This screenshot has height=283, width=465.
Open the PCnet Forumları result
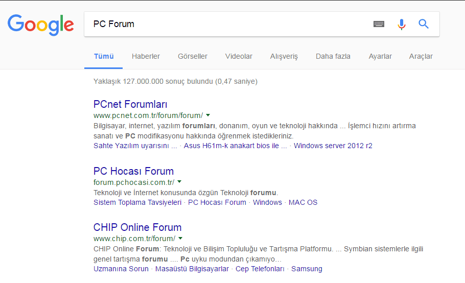(x=130, y=104)
